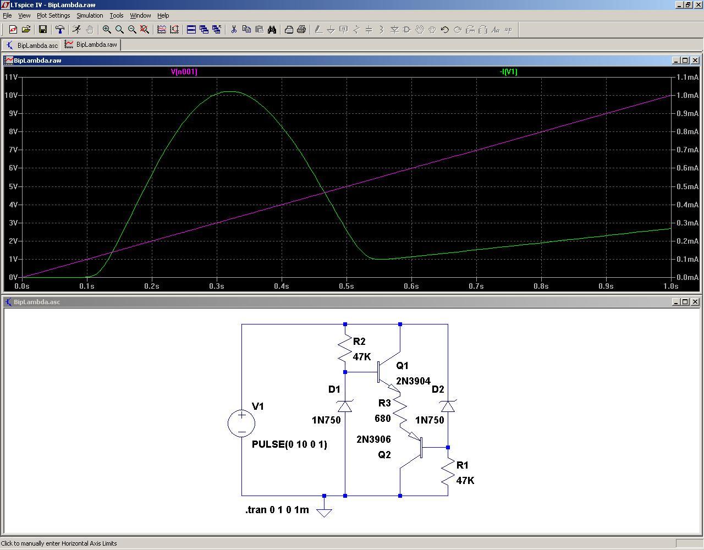Select the Place Ground symbol tool

[x=331, y=30]
